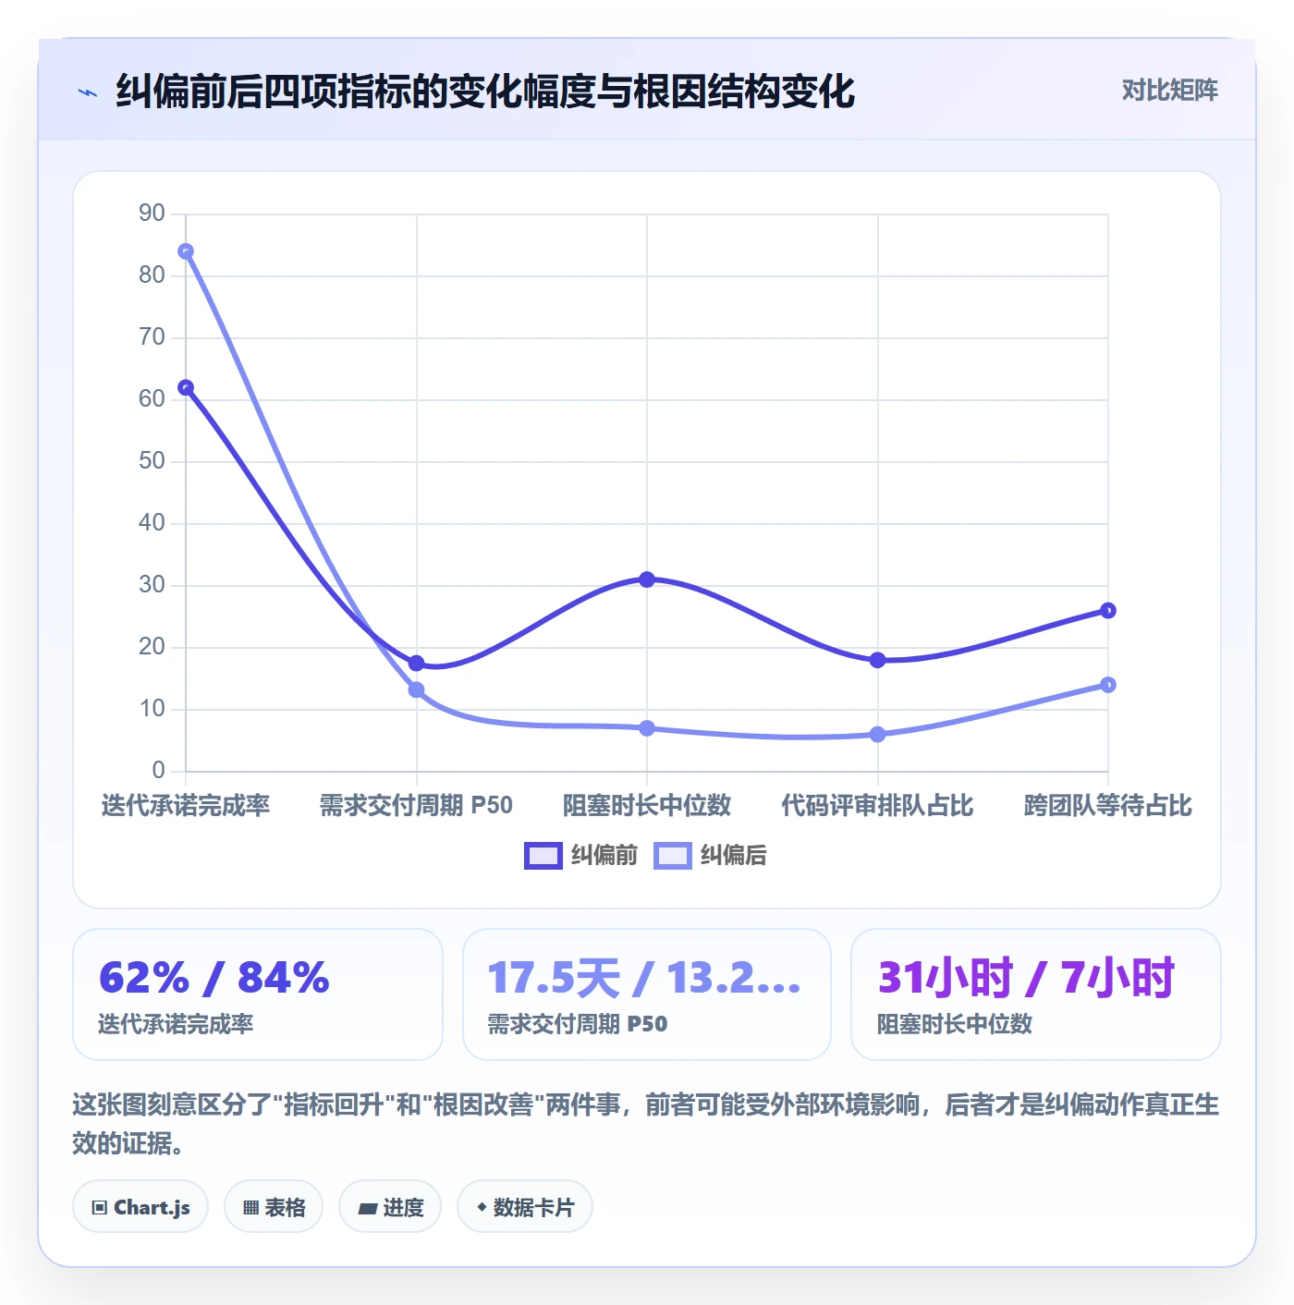Screen dimensions: 1294x1305
Task: Click the 90 y-axis tick label
Action: tap(152, 213)
